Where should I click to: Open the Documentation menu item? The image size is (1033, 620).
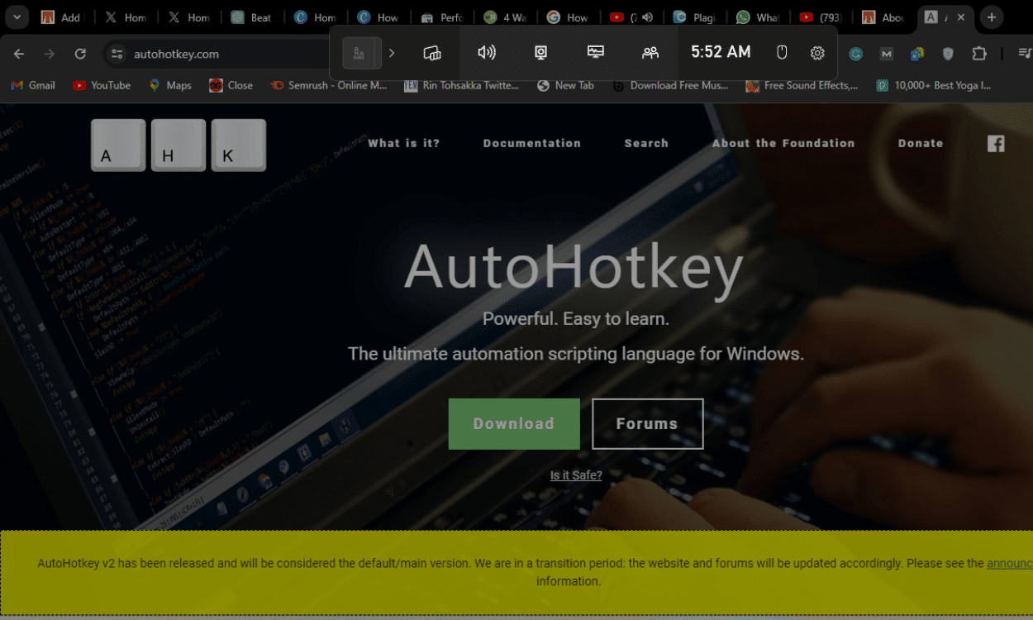(531, 143)
